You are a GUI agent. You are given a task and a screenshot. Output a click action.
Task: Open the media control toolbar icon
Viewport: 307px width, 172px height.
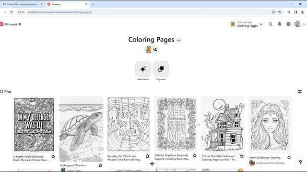pos(289,12)
